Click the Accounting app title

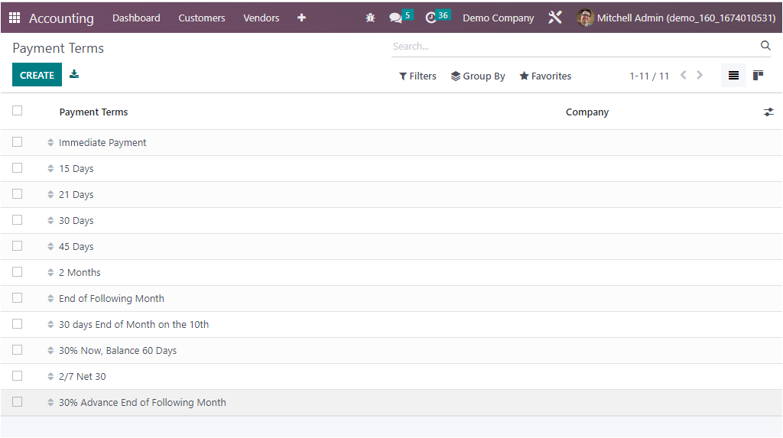(61, 18)
